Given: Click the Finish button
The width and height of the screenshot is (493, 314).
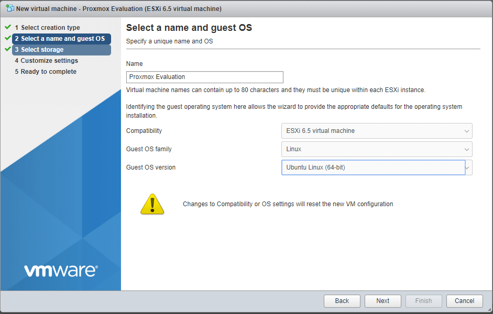Looking at the screenshot, I should click(x=423, y=301).
